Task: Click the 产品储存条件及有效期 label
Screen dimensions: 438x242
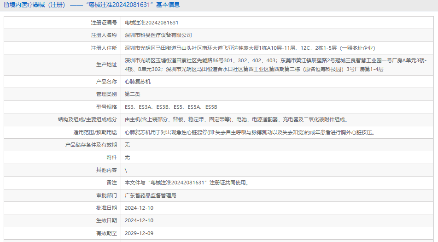Action: click(91, 145)
